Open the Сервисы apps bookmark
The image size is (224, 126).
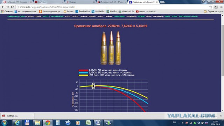pyautogui.click(x=7, y=12)
